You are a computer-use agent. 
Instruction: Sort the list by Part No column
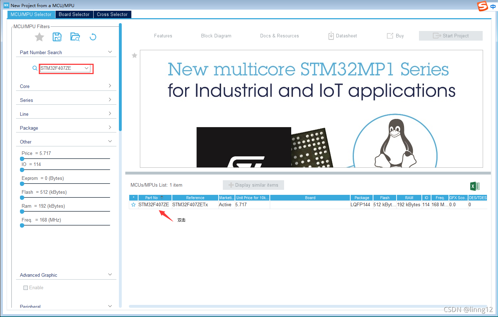click(x=155, y=198)
